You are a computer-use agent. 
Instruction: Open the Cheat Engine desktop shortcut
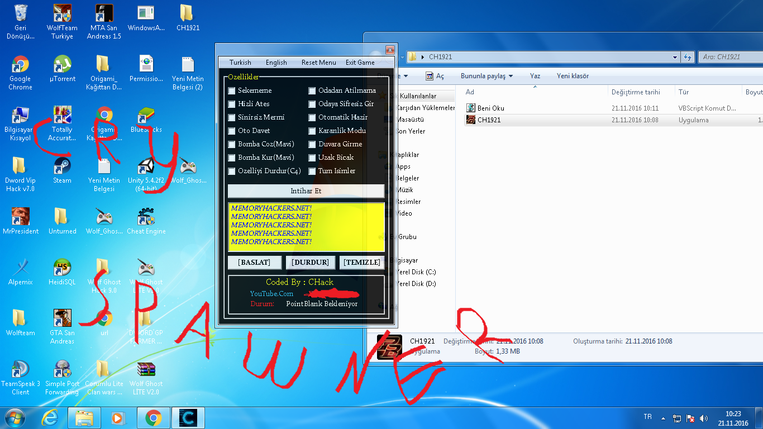pos(146,221)
